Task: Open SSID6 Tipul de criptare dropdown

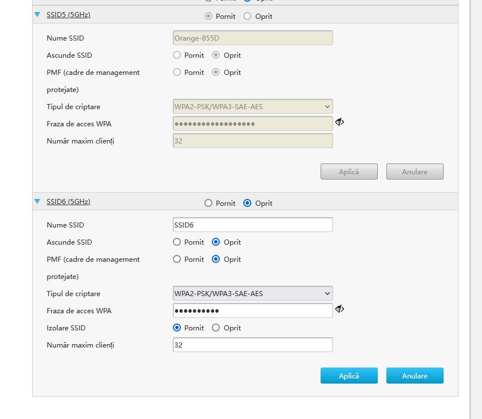Action: (x=252, y=294)
